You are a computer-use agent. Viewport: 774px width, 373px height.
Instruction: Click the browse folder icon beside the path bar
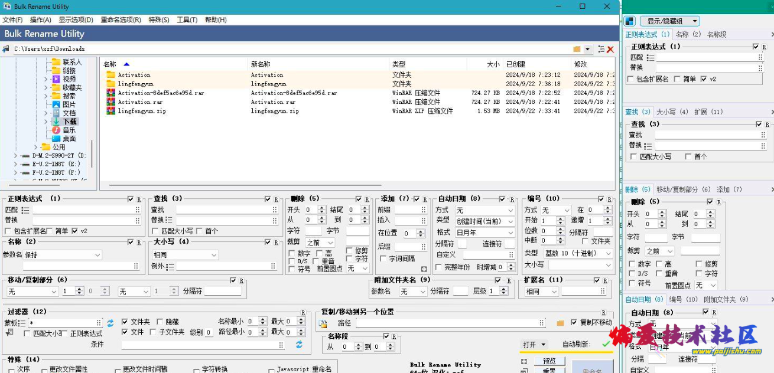coord(577,49)
